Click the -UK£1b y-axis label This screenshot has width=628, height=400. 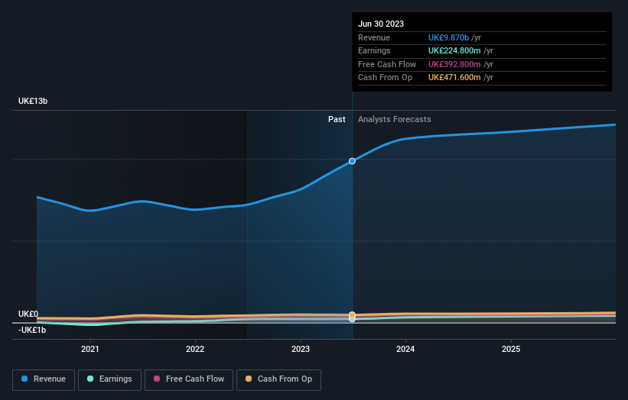click(x=32, y=330)
